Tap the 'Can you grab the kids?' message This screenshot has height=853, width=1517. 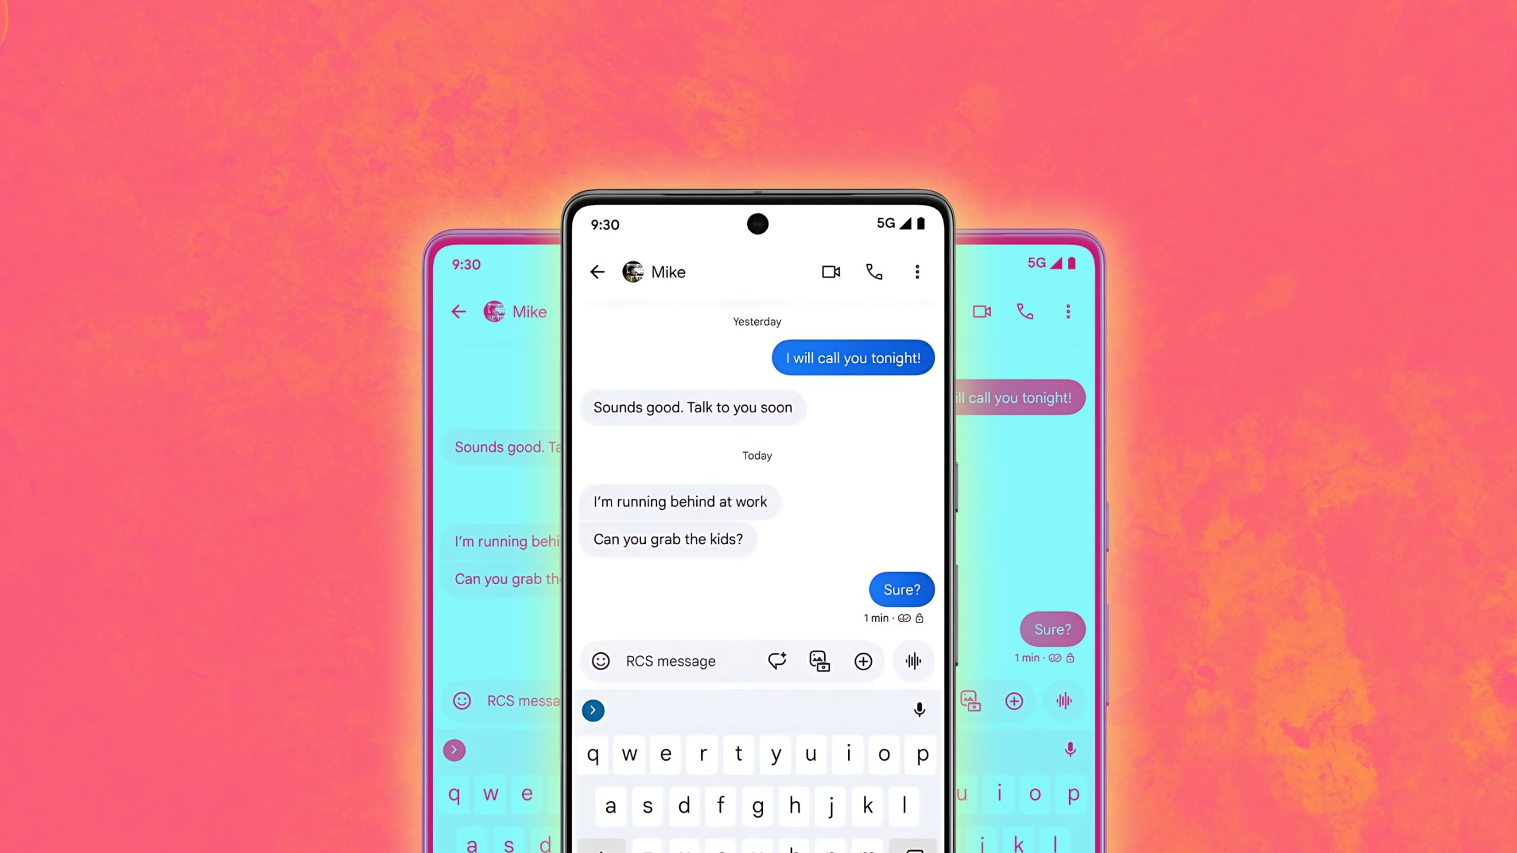[x=668, y=538]
